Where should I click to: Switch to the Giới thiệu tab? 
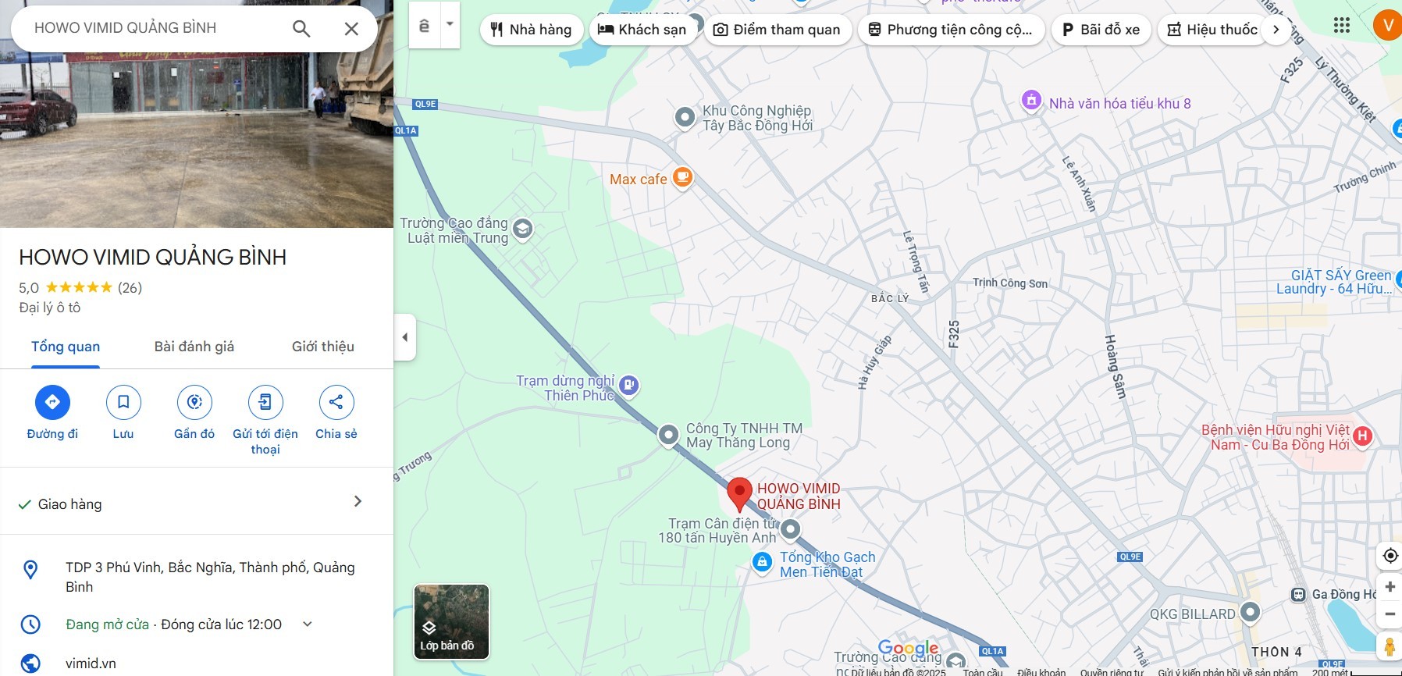click(323, 347)
